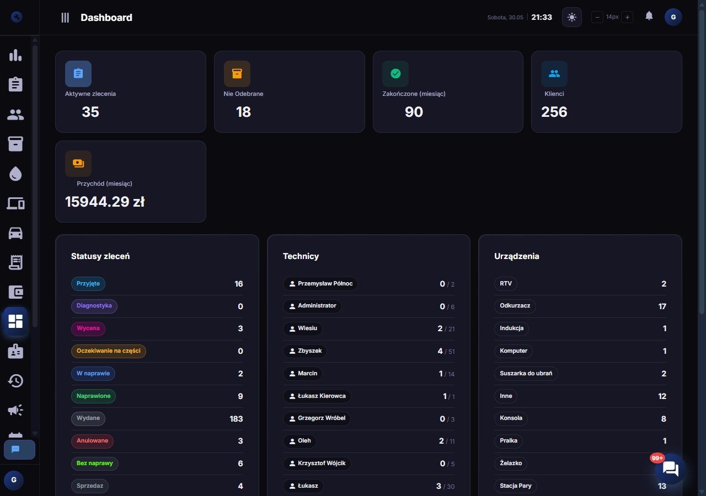Click the blue chat button in sidebar

click(19, 450)
